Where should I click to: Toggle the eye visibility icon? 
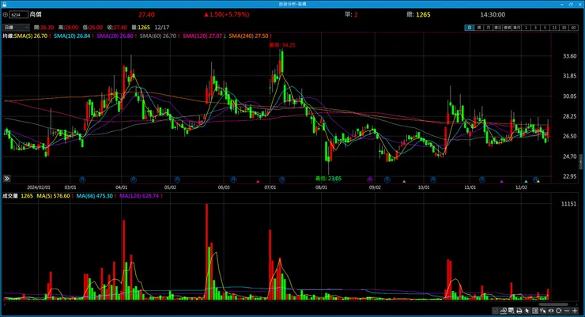[x=551, y=311]
